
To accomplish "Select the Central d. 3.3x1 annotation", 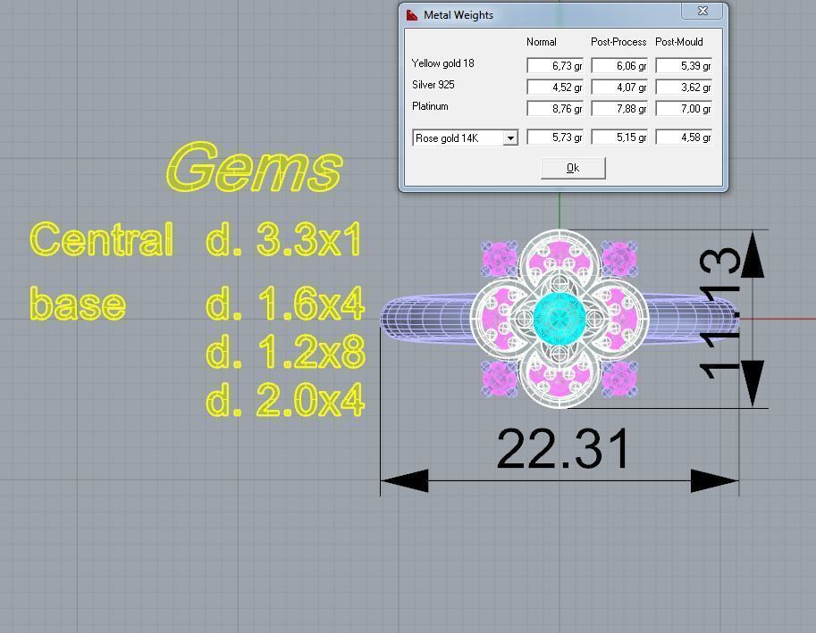I will click(195, 239).
